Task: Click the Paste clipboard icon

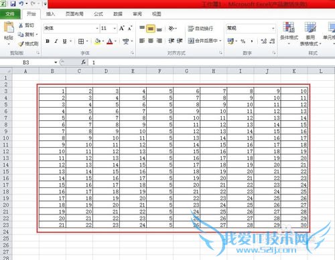Action: pyautogui.click(x=9, y=27)
